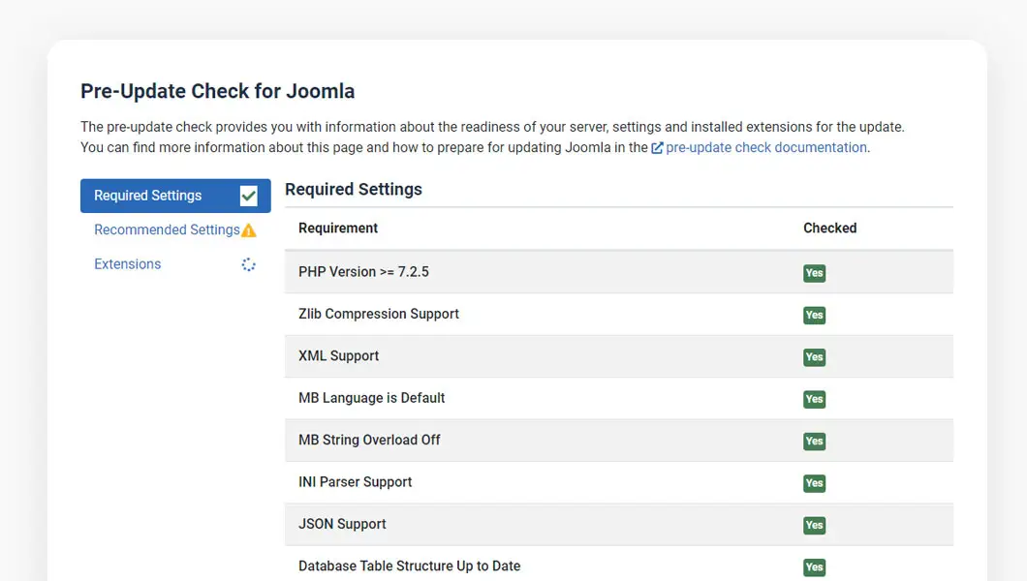This screenshot has height=581, width=1027.
Task: Select the XML Support table row
Action: (581, 357)
